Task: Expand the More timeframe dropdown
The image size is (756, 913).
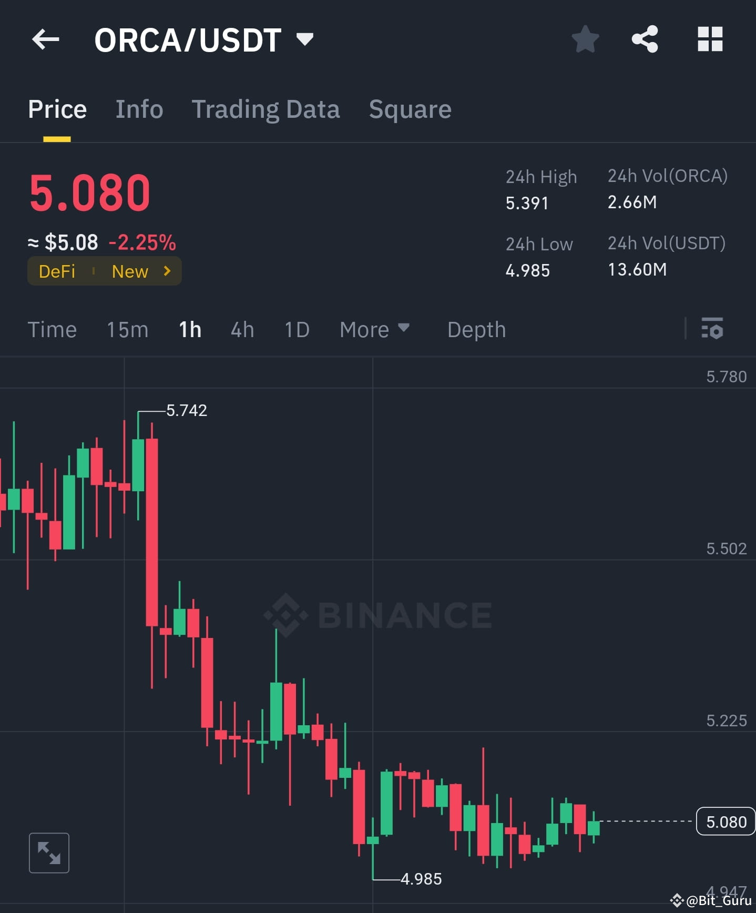Action: (375, 330)
